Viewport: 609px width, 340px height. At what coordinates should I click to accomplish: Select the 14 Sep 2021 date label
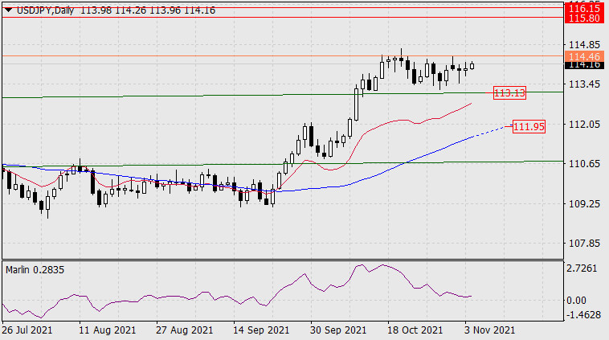[261, 330]
